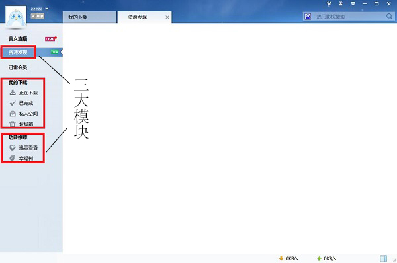
Task: Click the lock private space icon
Action: (x=13, y=114)
